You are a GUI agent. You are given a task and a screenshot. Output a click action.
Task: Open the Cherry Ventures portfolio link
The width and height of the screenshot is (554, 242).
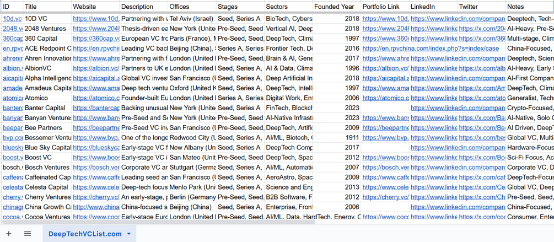[x=385, y=197]
